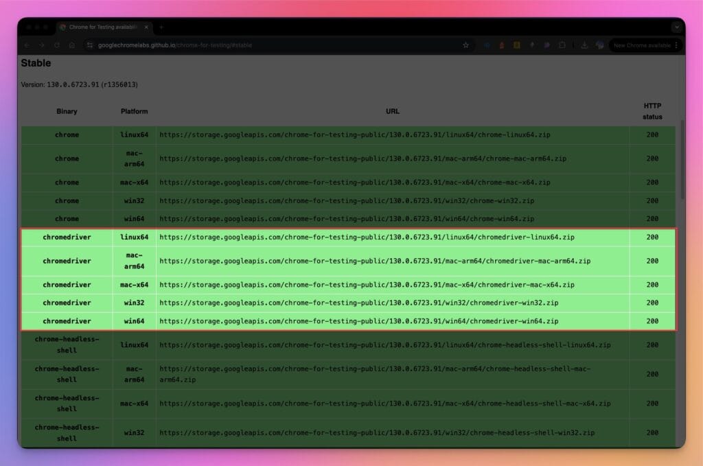Click win32 platform cell in chromedriver row
The width and height of the screenshot is (703, 466).
click(x=134, y=303)
